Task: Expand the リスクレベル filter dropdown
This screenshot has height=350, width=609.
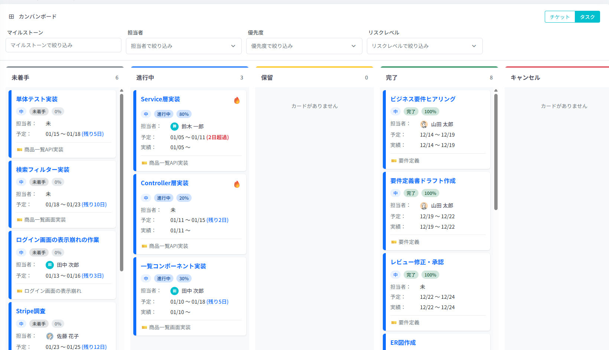Action: (x=424, y=46)
